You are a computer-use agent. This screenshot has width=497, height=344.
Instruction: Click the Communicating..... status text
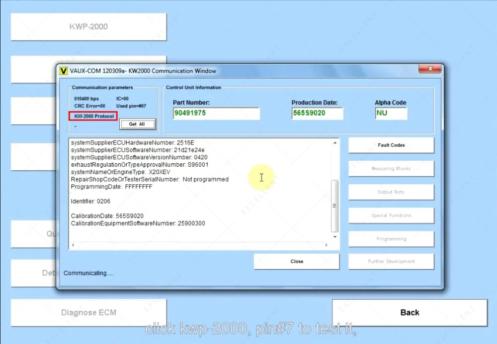point(89,273)
